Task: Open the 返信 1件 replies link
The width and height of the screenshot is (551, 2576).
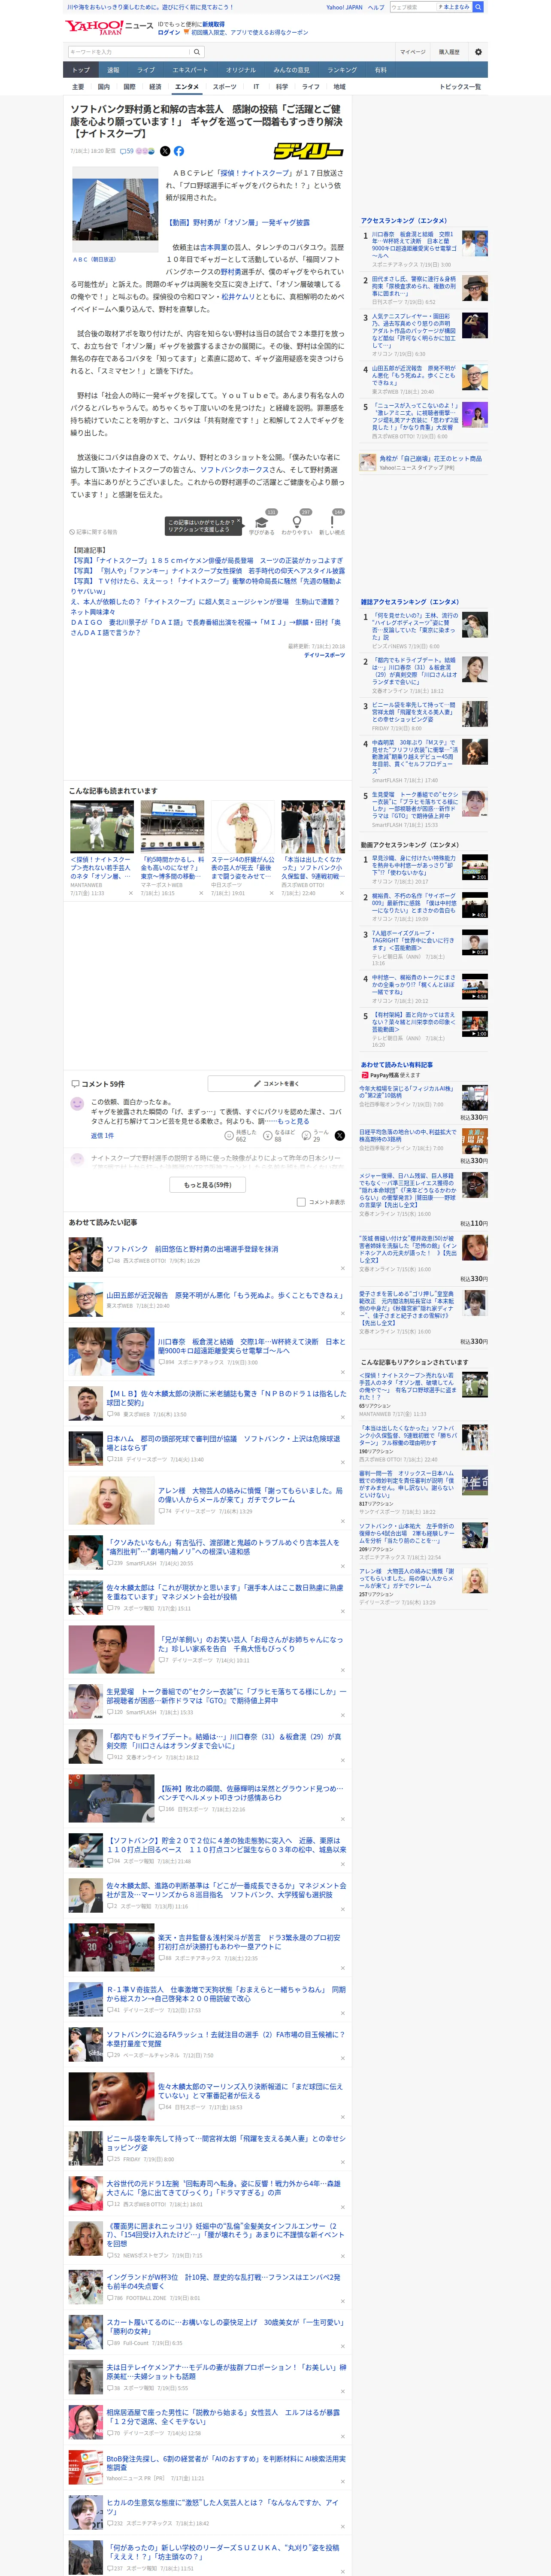Action: point(102,1135)
